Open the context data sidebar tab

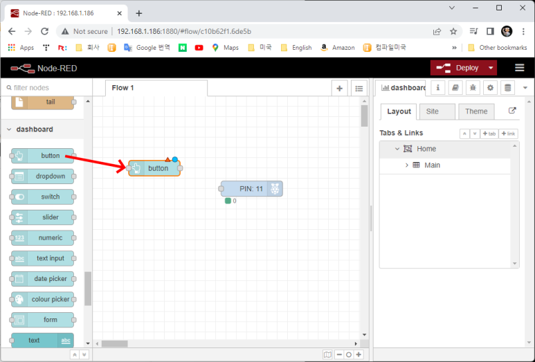508,88
